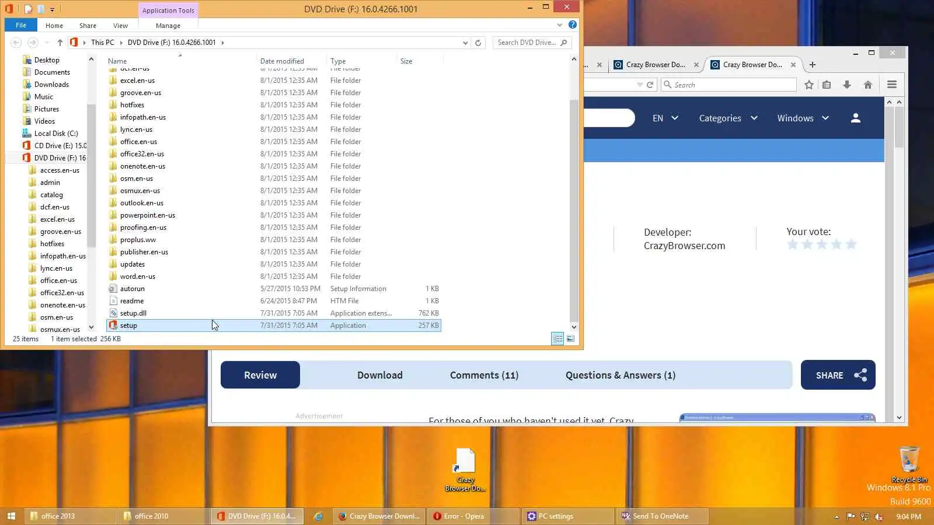Select the Crazy Browser shortcut on the desktop

click(x=465, y=470)
